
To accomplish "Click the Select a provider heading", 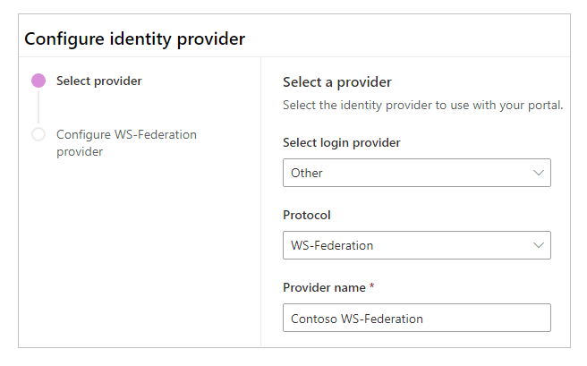I will [336, 82].
